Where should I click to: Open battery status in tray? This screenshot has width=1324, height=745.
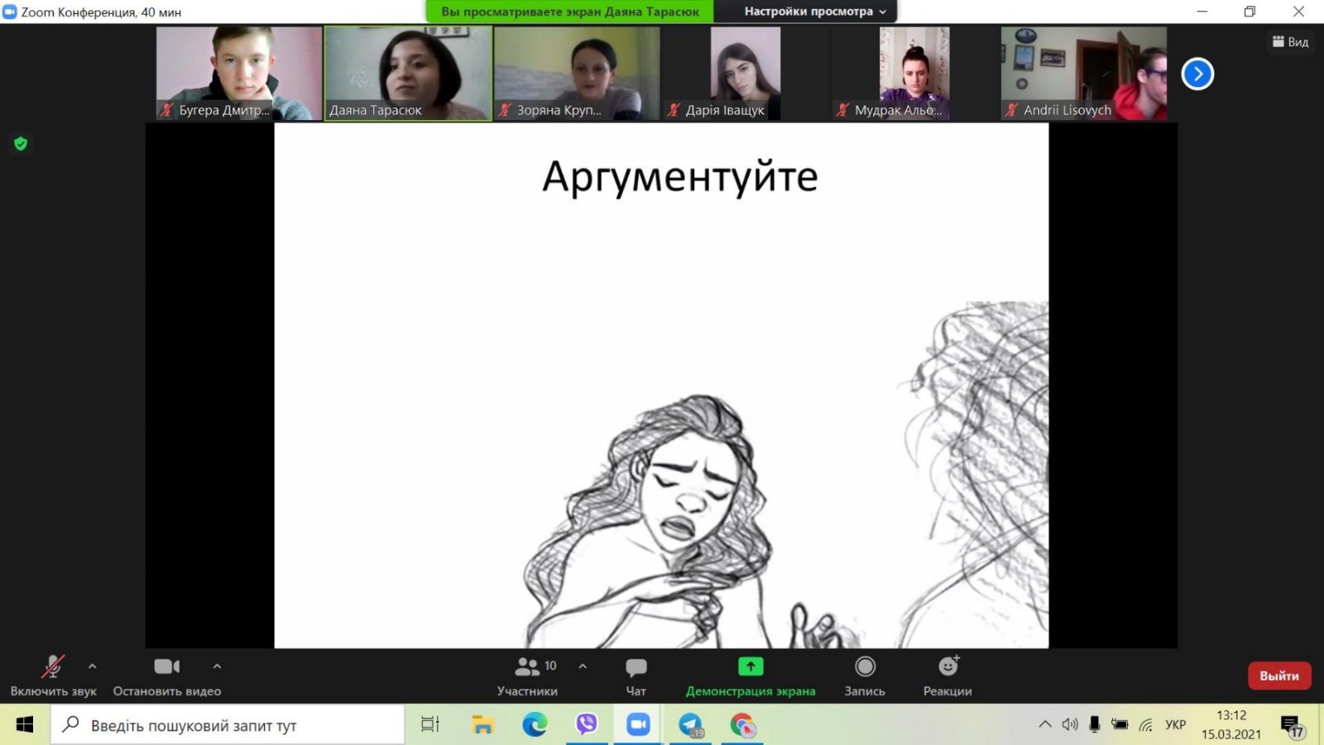tap(1120, 725)
